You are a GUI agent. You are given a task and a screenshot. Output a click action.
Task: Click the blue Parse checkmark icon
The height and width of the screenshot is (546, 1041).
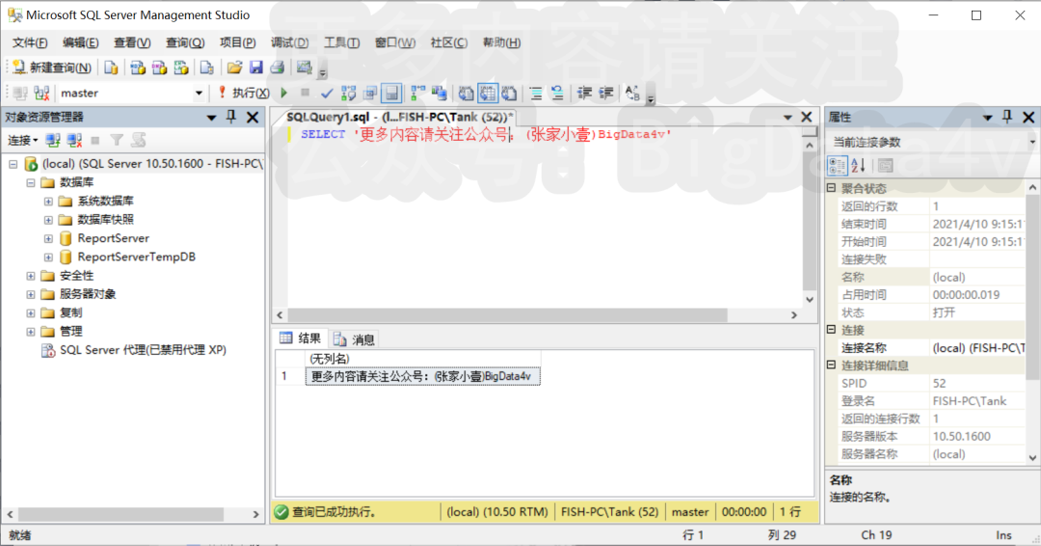[327, 93]
